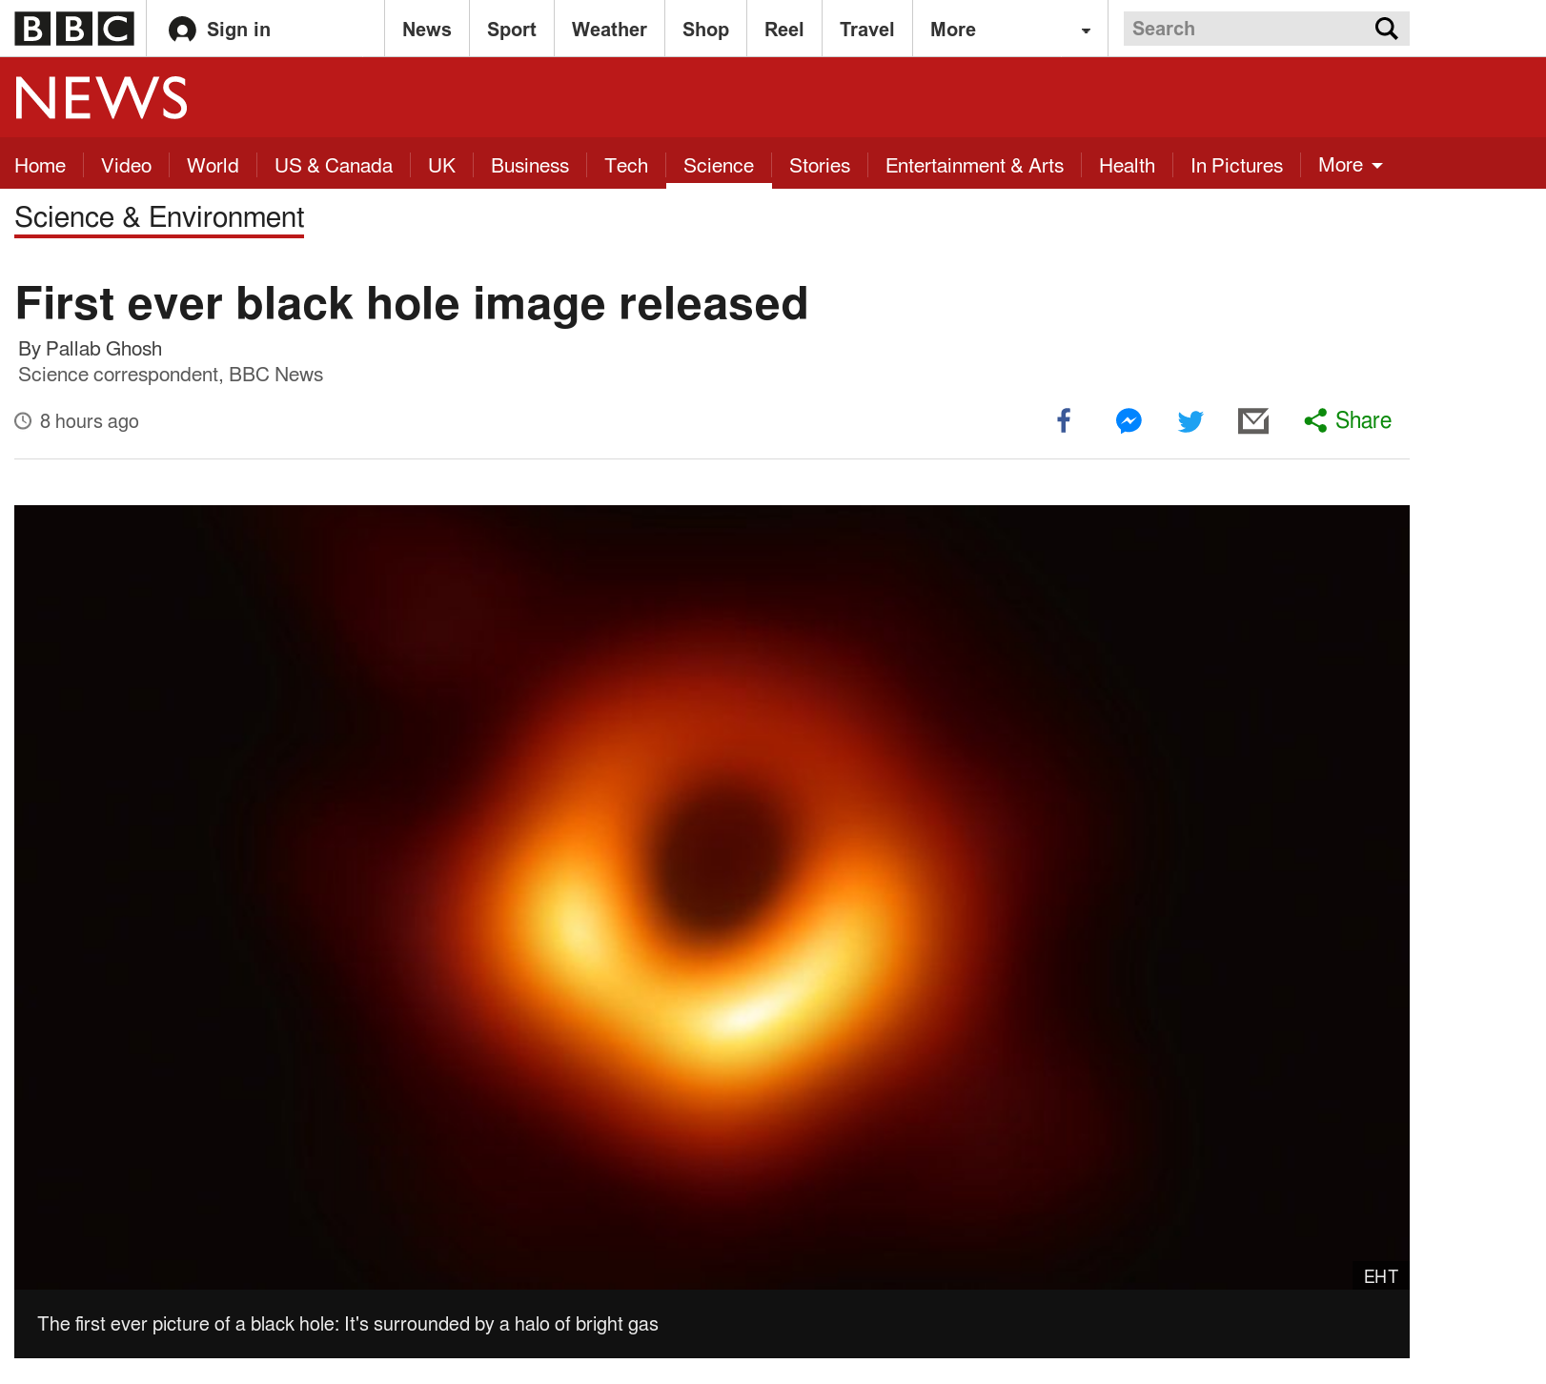
Task: Expand the red News nav More menu
Action: tap(1350, 165)
